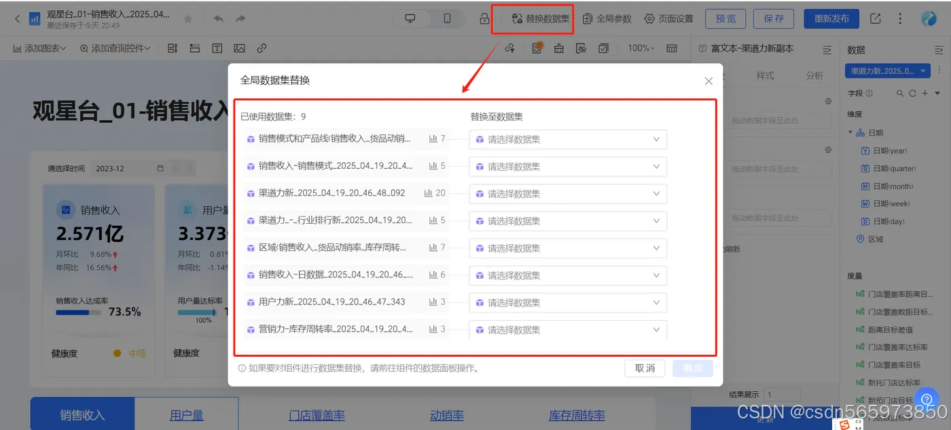Image resolution: width=951 pixels, height=430 pixels.
Task: Switch to the 用户量 dashboard tab
Action: (x=186, y=415)
